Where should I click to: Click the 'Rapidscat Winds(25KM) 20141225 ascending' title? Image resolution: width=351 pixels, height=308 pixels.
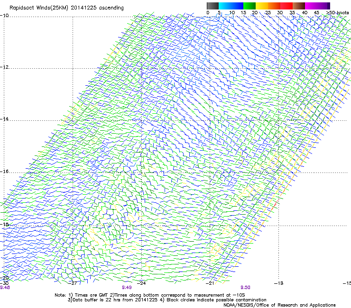tap(66, 8)
